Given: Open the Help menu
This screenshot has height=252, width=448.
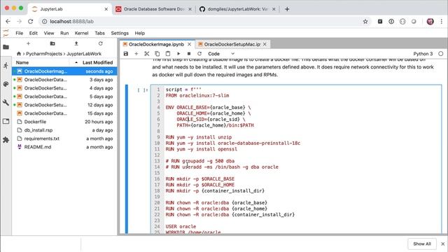Looking at the screenshot, I should coord(140,33).
